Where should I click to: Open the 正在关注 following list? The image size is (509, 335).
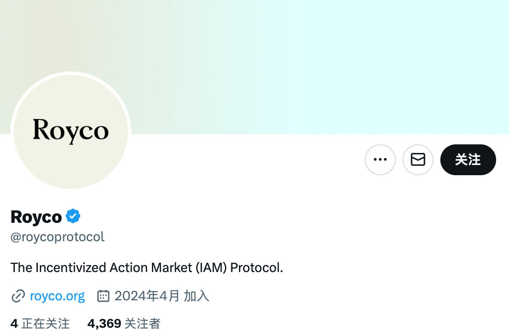[x=45, y=323]
